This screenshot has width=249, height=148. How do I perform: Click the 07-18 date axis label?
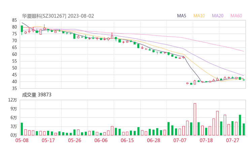[x=206, y=140]
